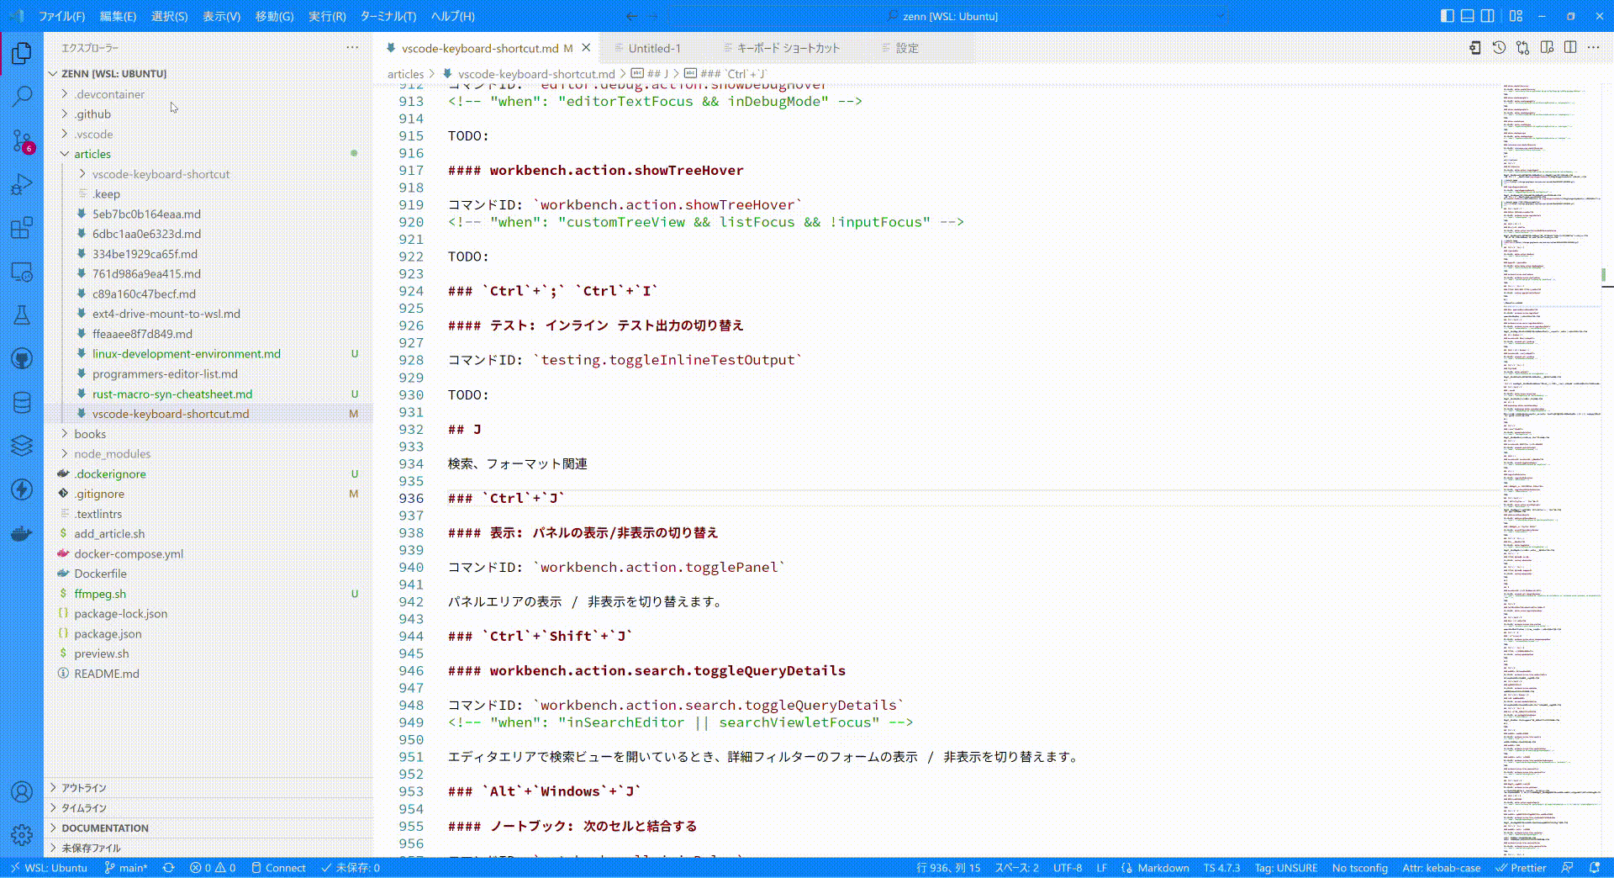Click WSL: Ubuntu remote indicator

49,868
